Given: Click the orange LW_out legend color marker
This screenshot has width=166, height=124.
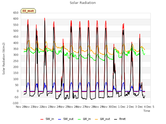Looking at the screenshot, I should [x=96, y=119].
